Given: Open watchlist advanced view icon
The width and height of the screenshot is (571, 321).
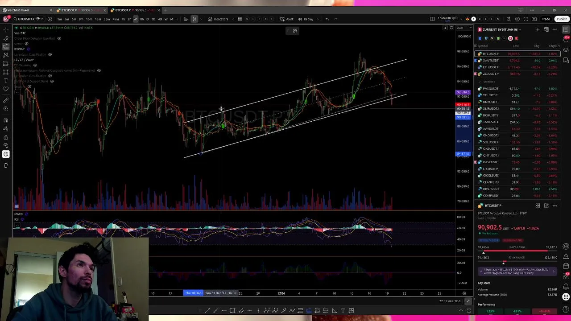Looking at the screenshot, I should pyautogui.click(x=546, y=29).
